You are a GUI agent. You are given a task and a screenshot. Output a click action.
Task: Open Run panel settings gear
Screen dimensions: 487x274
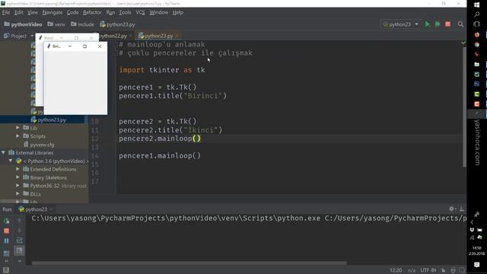[x=452, y=209]
